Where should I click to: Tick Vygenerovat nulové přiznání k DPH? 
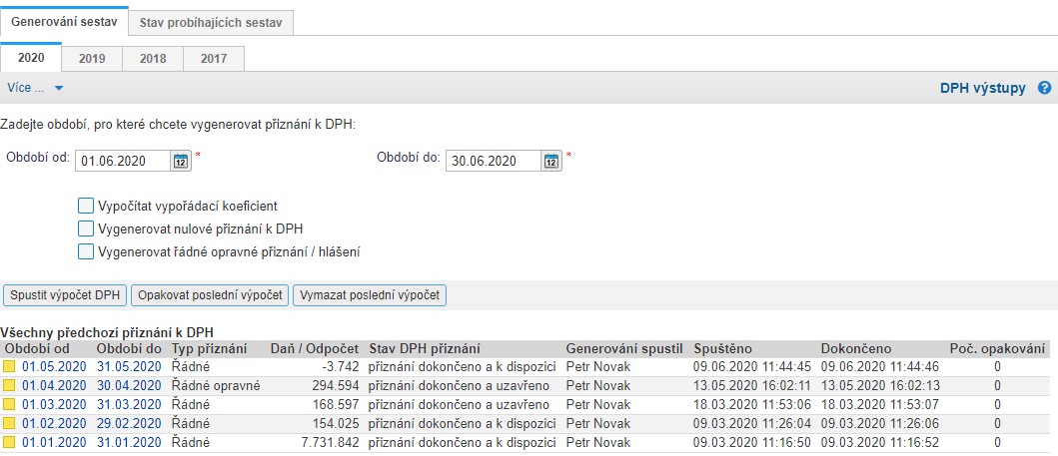point(86,228)
